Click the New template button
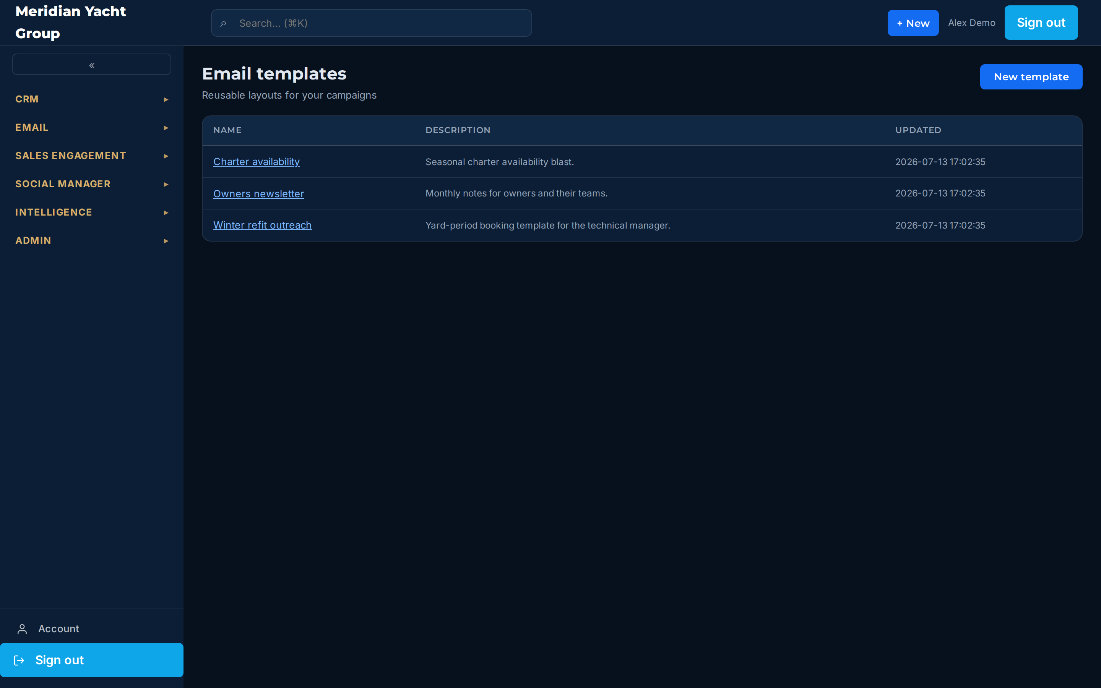This screenshot has height=688, width=1101. click(1031, 77)
